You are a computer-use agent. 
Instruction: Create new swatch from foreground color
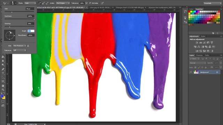click(x=213, y=33)
